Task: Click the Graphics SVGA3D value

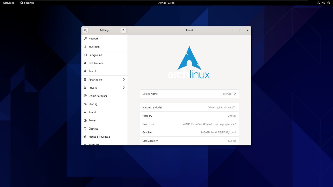Action: click(218, 132)
